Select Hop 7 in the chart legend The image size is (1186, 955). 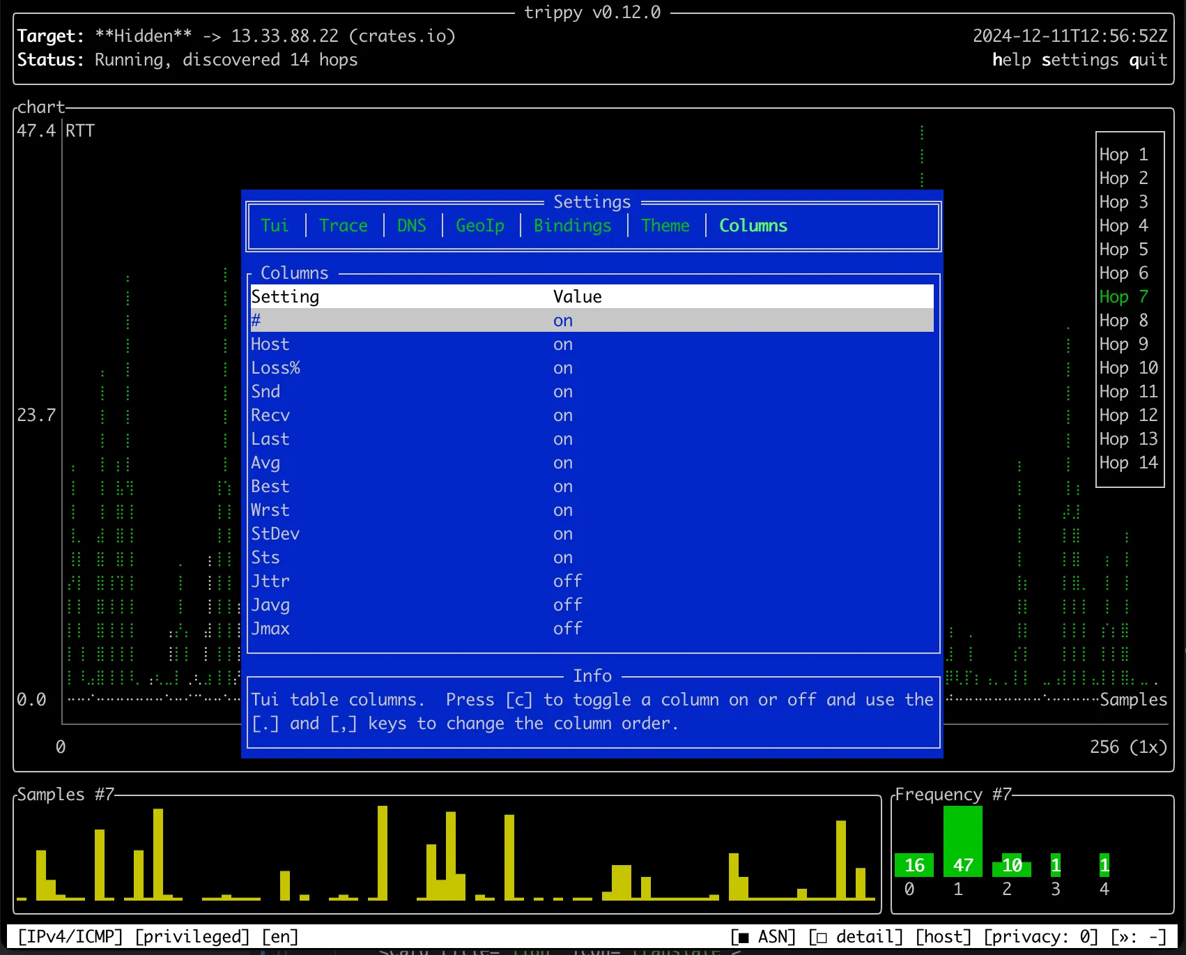tap(1123, 297)
